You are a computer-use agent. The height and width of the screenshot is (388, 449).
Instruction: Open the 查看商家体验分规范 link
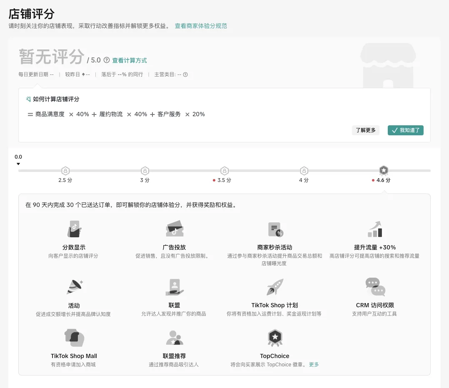coord(201,26)
